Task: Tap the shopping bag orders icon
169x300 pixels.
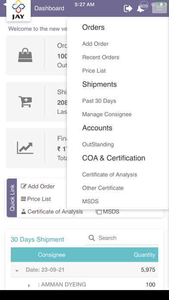Action: [x=25, y=55]
